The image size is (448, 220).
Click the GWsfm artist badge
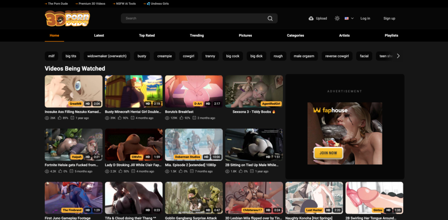136,157
